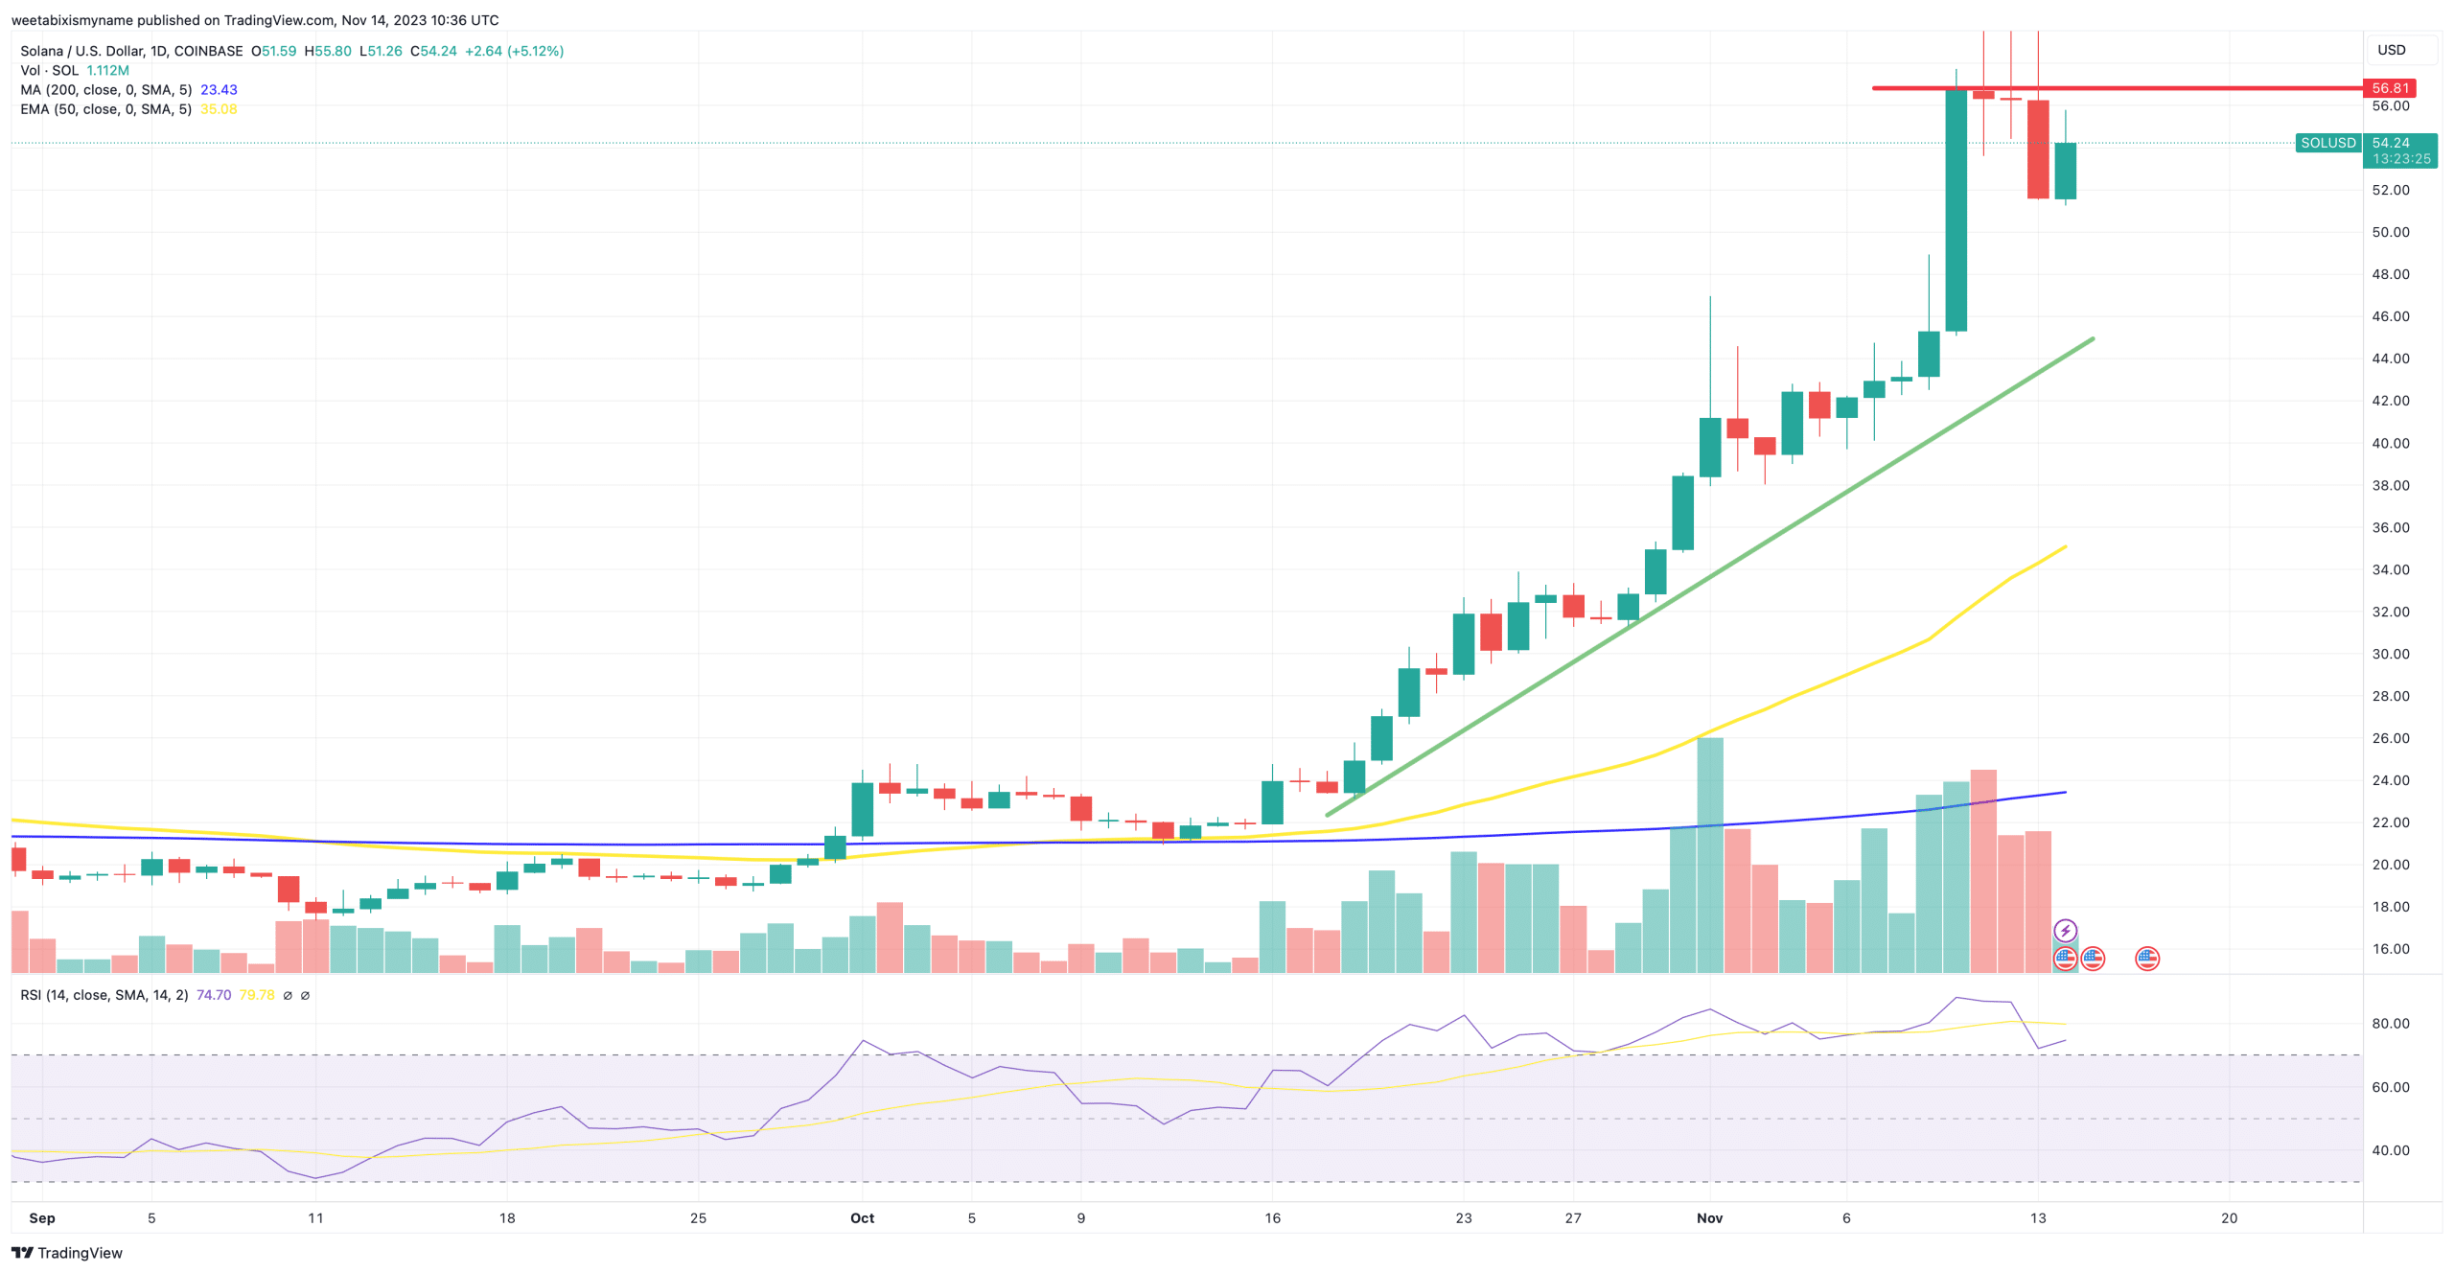The width and height of the screenshot is (2454, 1273).
Task: Click the TradingView logo at bottom left
Action: click(67, 1253)
